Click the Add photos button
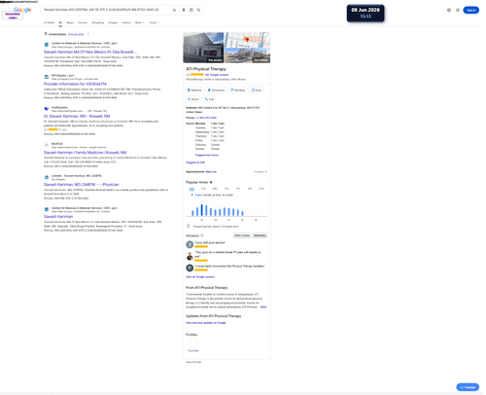 tap(260, 235)
